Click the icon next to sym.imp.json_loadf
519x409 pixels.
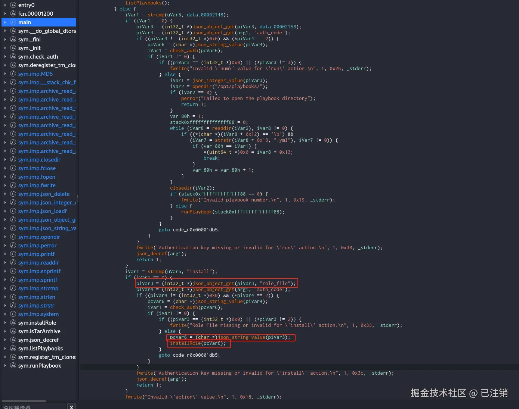(13, 211)
